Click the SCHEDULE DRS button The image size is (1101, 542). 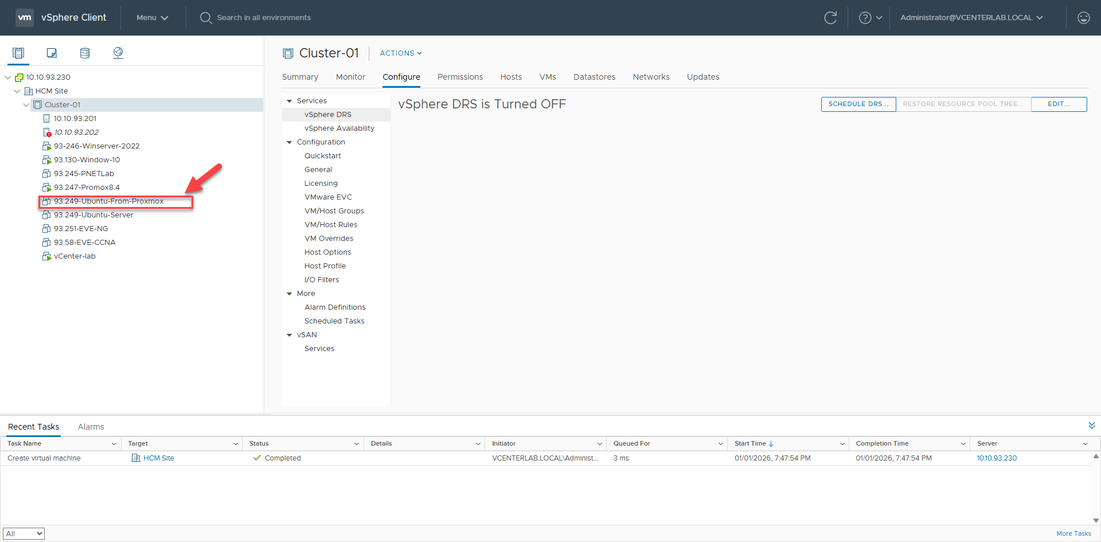[x=858, y=104]
